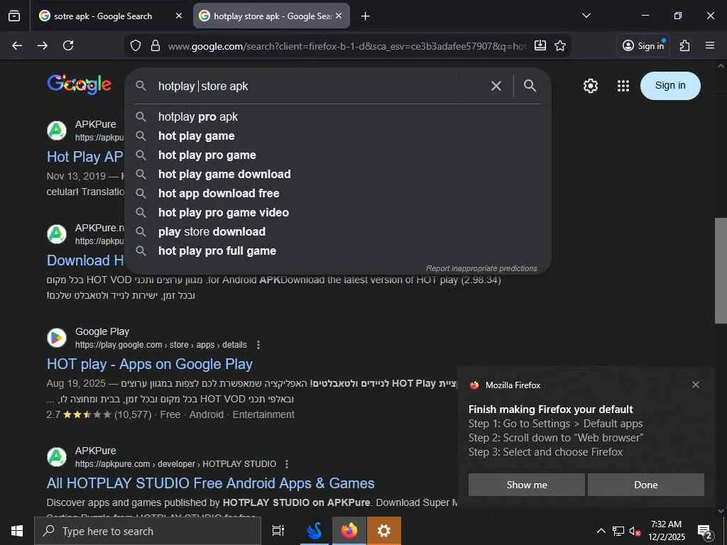Open Google quick settings gear
727x545 pixels.
tap(590, 86)
